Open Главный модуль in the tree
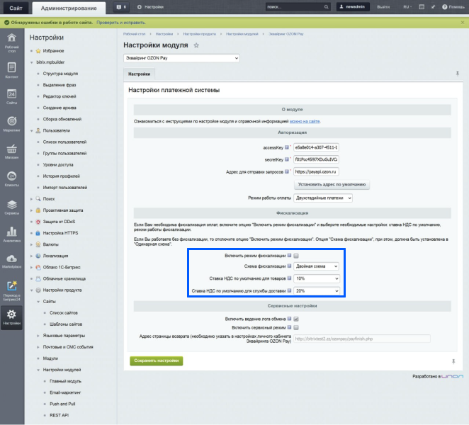Image resolution: width=469 pixels, height=425 pixels. click(65, 381)
